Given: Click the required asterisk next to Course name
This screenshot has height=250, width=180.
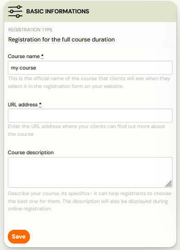Looking at the screenshot, I should pyautogui.click(x=42, y=57).
